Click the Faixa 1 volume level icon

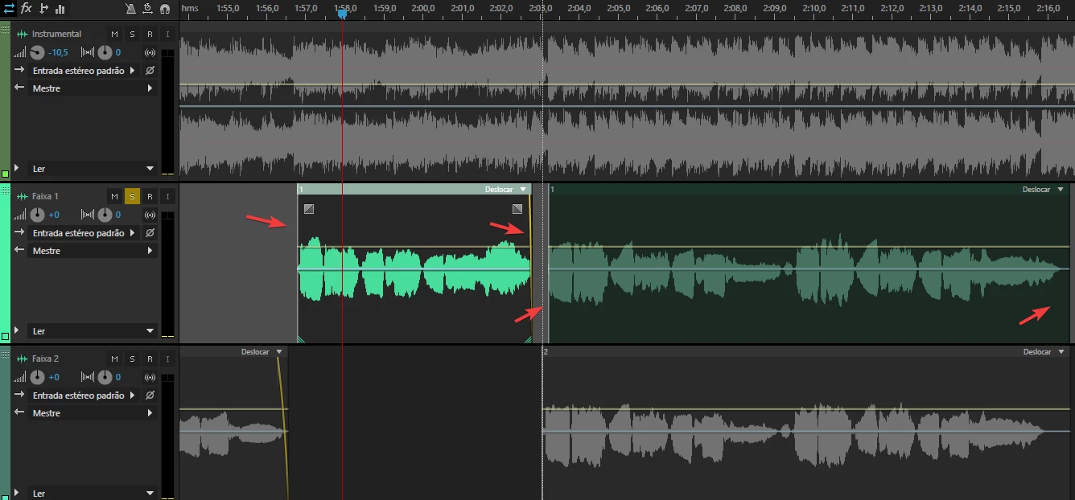[x=20, y=215]
